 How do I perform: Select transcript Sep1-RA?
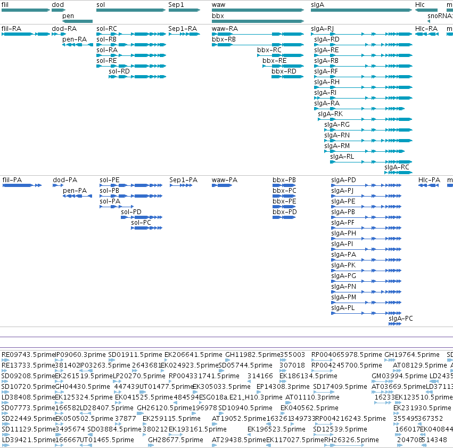184,34
